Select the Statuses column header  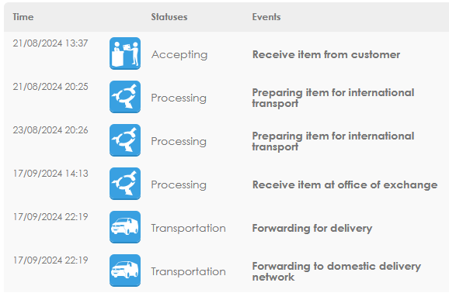[169, 17]
